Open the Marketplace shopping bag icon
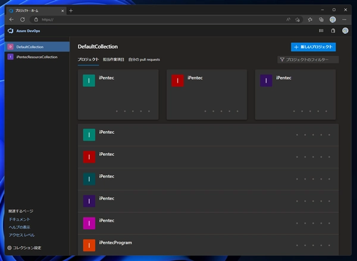 333,31
